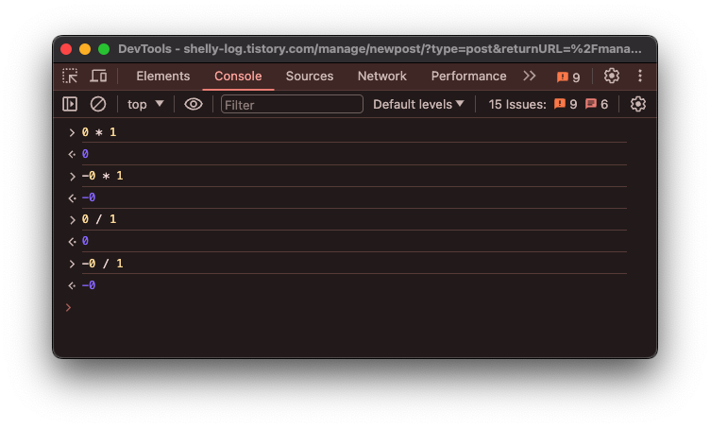This screenshot has width=710, height=428.
Task: Open the Default levels dropdown
Action: [418, 105]
